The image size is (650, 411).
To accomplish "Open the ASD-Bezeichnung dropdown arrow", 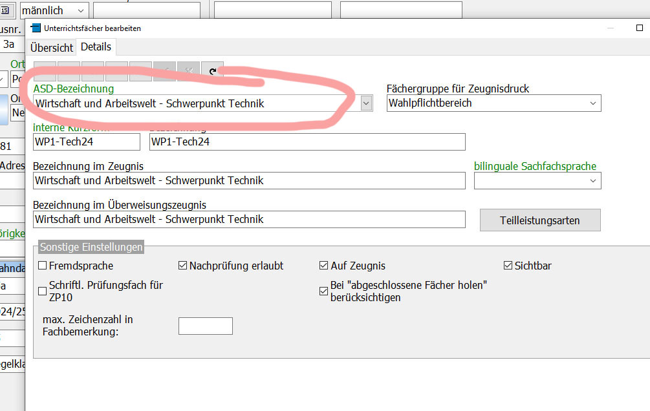I will tap(366, 103).
